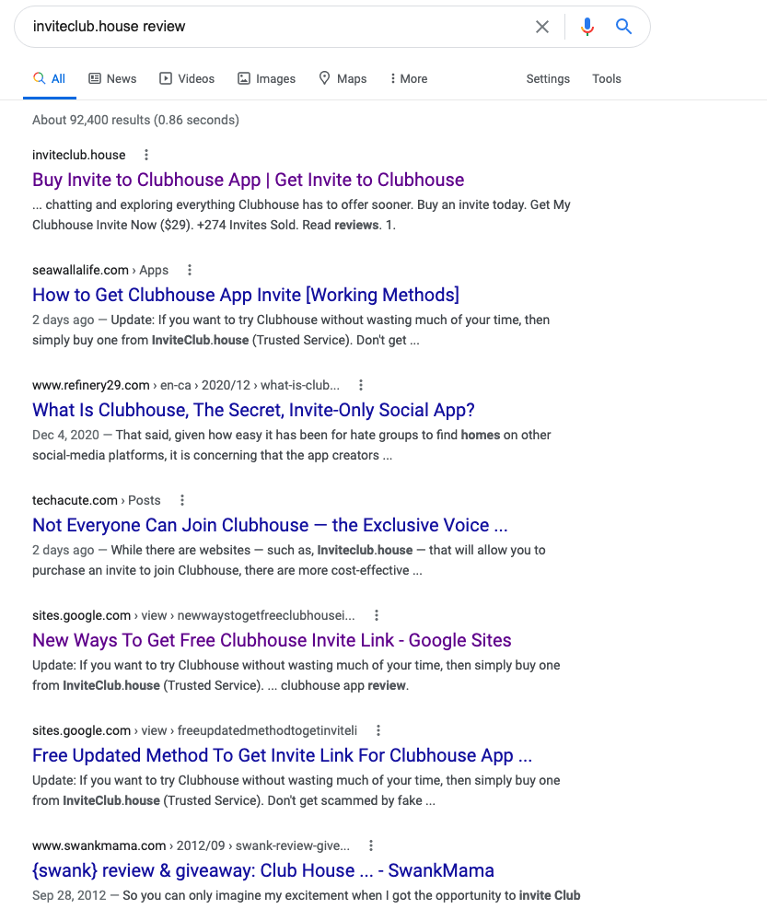The width and height of the screenshot is (767, 909).
Task: Open 'New Ways To Get Free Clubhouse Invite' link
Action: coord(272,640)
